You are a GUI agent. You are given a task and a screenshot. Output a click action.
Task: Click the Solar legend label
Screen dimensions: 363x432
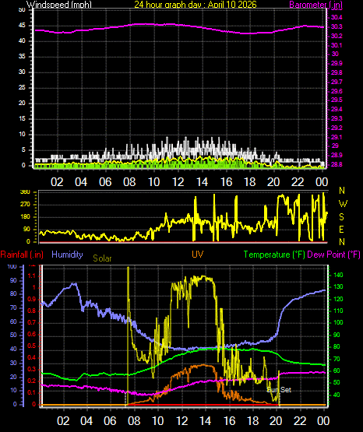(102, 258)
